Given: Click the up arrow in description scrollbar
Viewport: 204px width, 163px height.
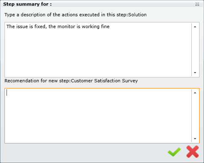Looking at the screenshot, I should click(x=195, y=27).
